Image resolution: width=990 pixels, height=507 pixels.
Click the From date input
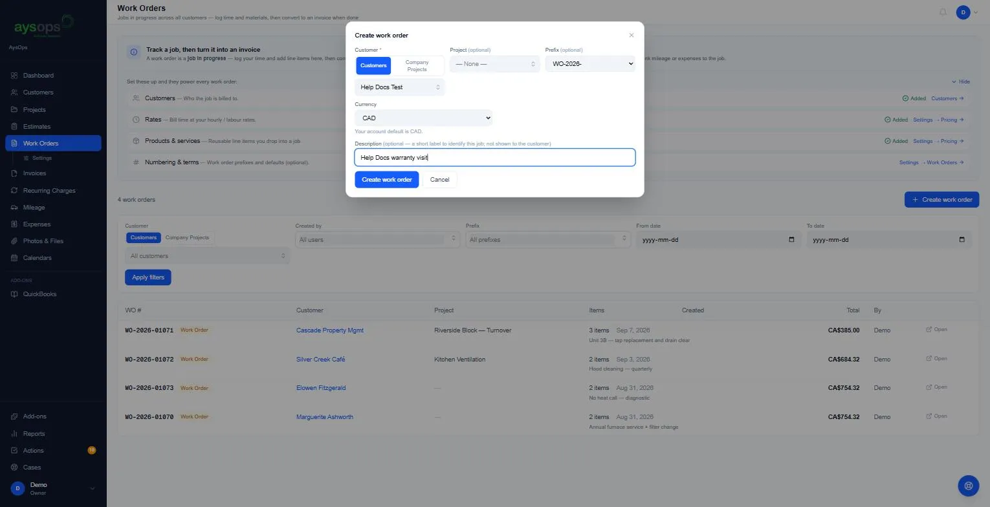pyautogui.click(x=718, y=240)
